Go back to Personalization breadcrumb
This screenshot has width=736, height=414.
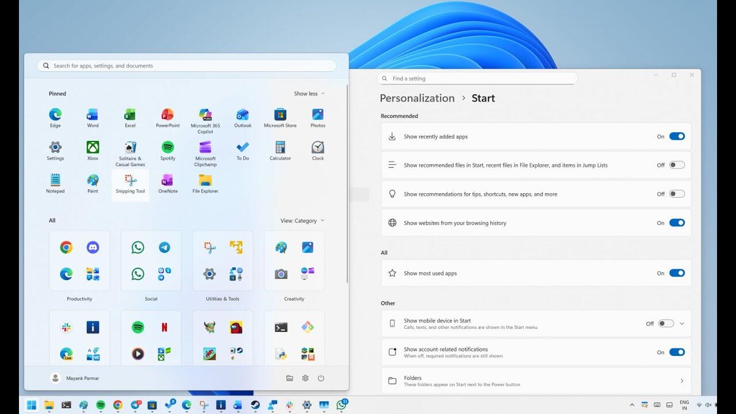[417, 98]
